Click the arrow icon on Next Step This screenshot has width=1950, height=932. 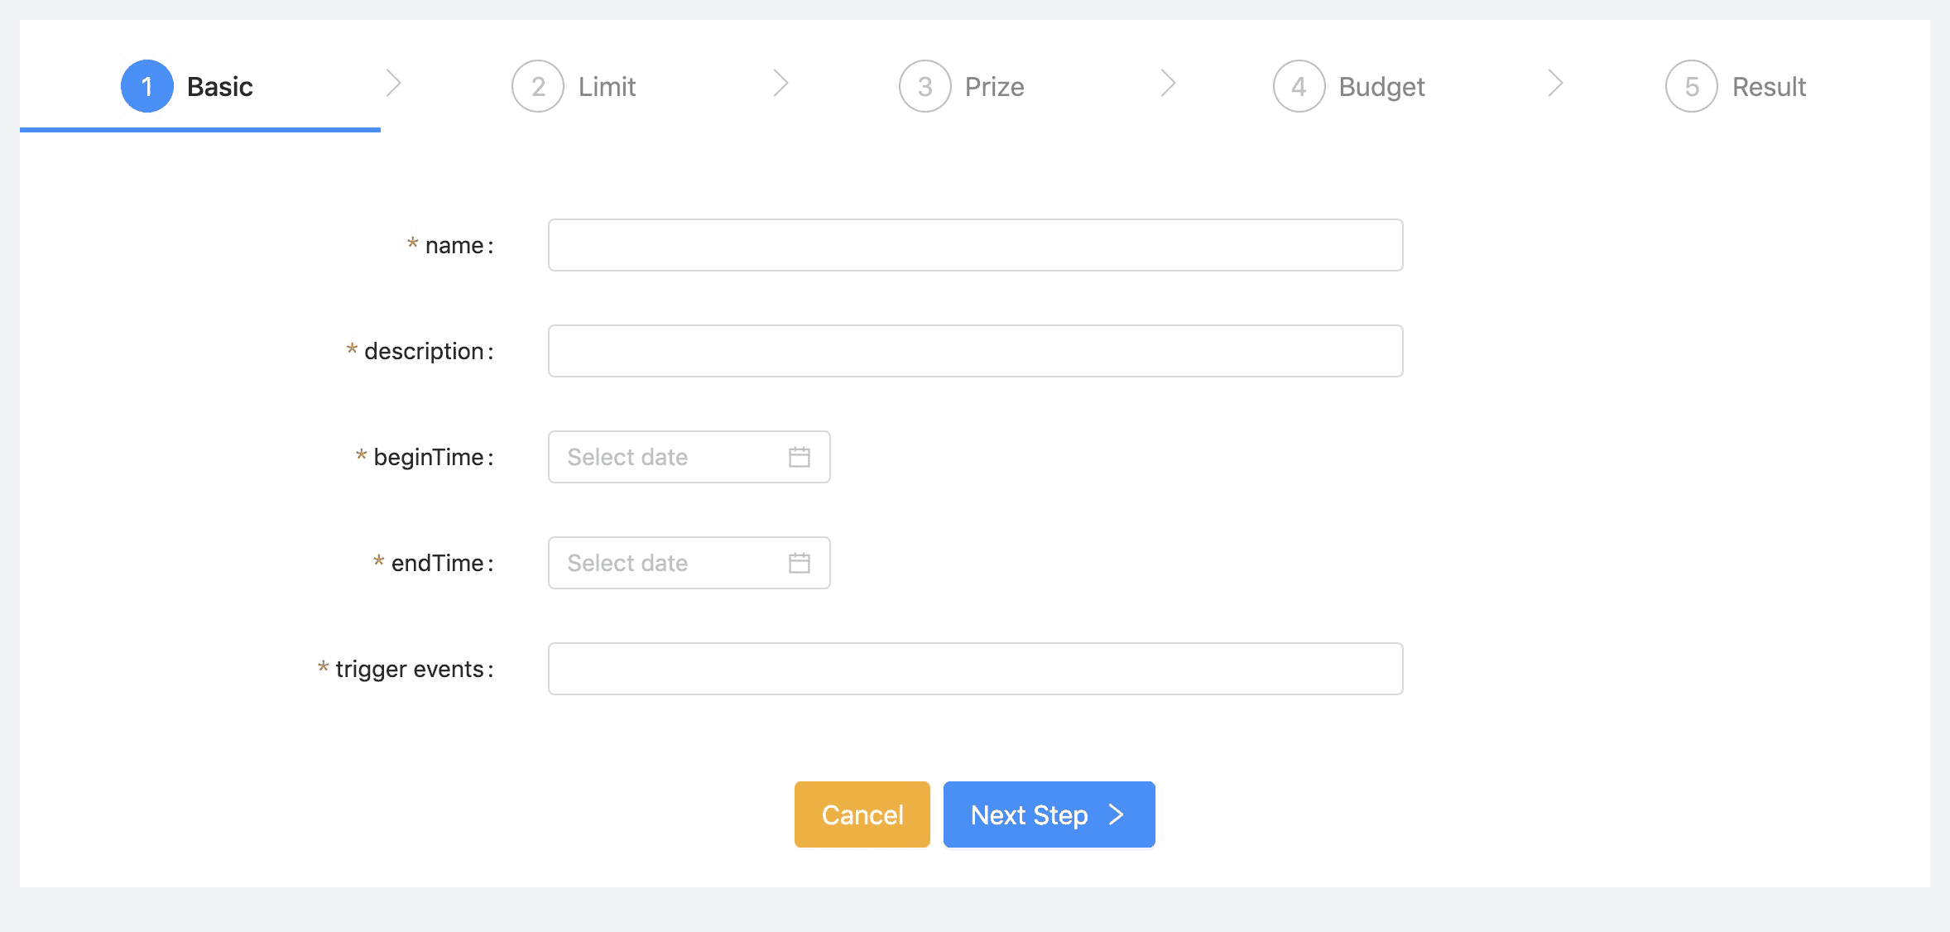(x=1117, y=814)
